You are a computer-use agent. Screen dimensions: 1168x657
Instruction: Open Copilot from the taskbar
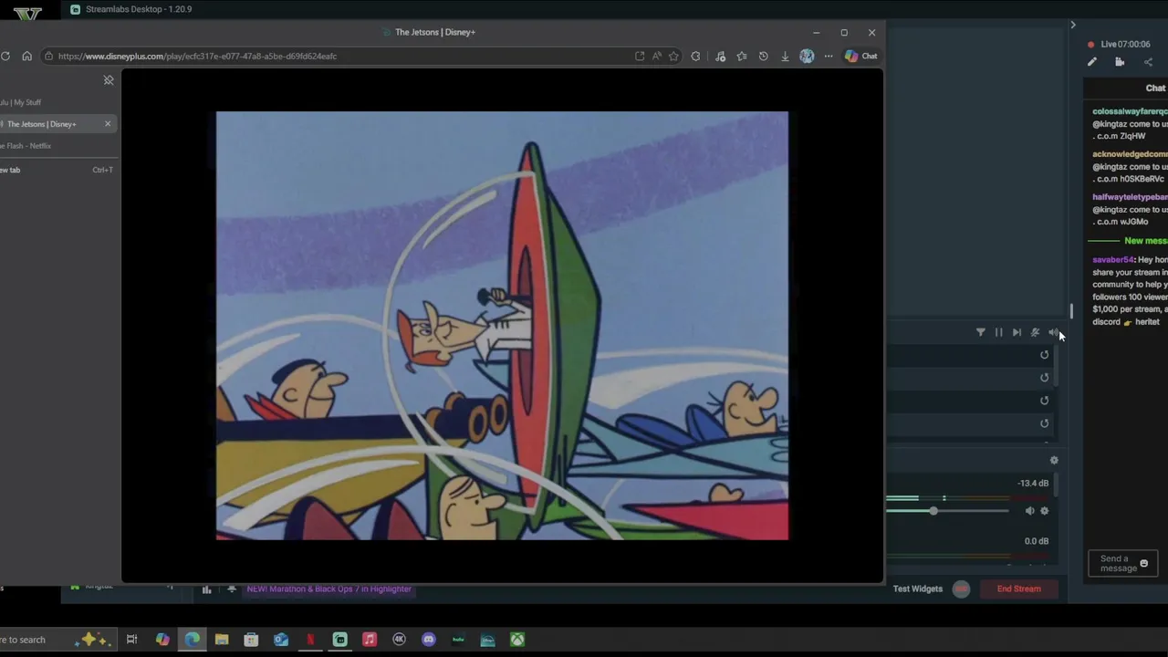pos(162,640)
